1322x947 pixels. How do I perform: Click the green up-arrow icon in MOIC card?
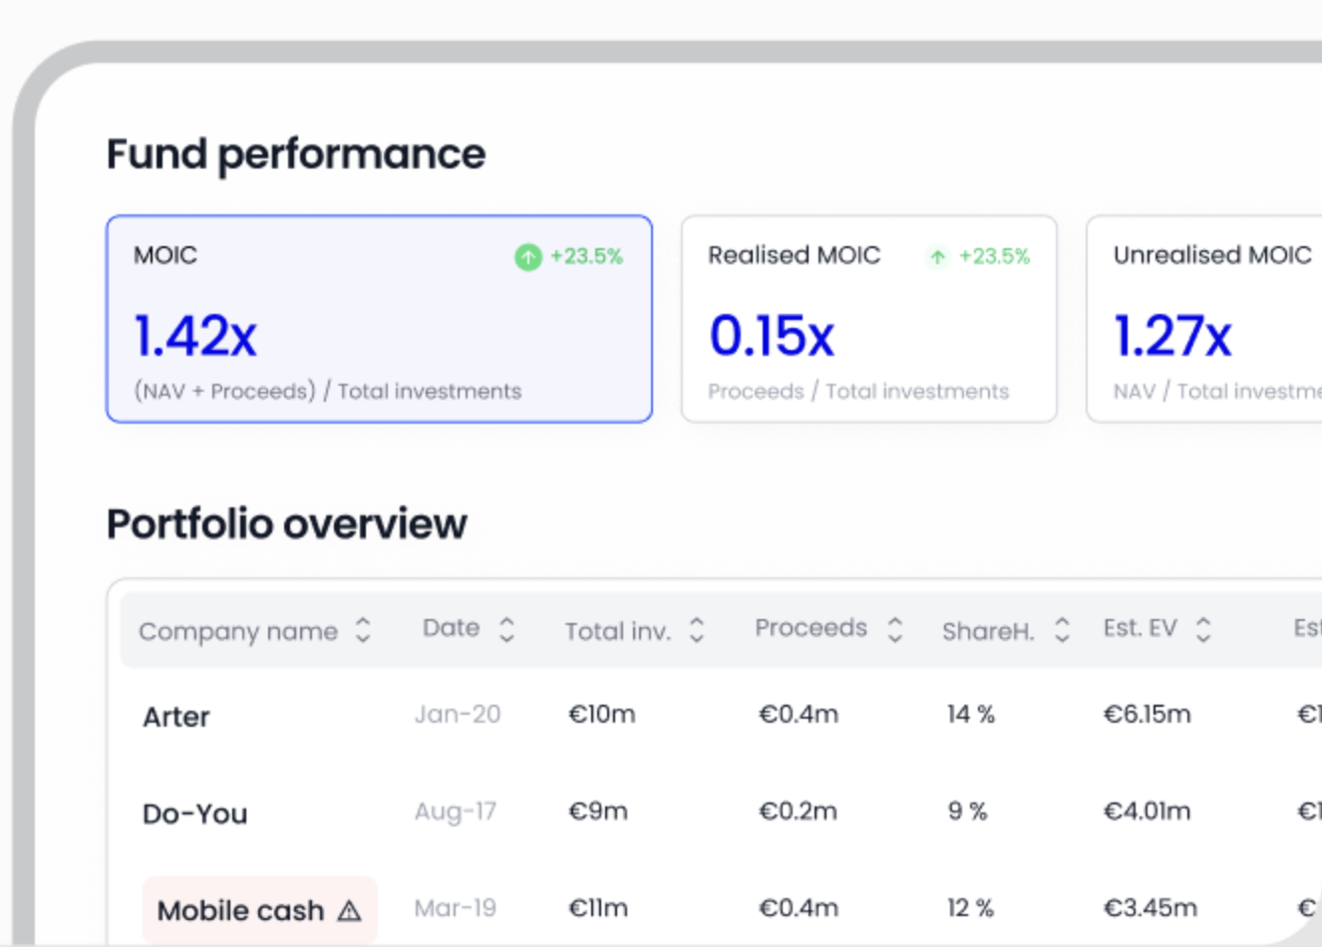click(x=528, y=257)
